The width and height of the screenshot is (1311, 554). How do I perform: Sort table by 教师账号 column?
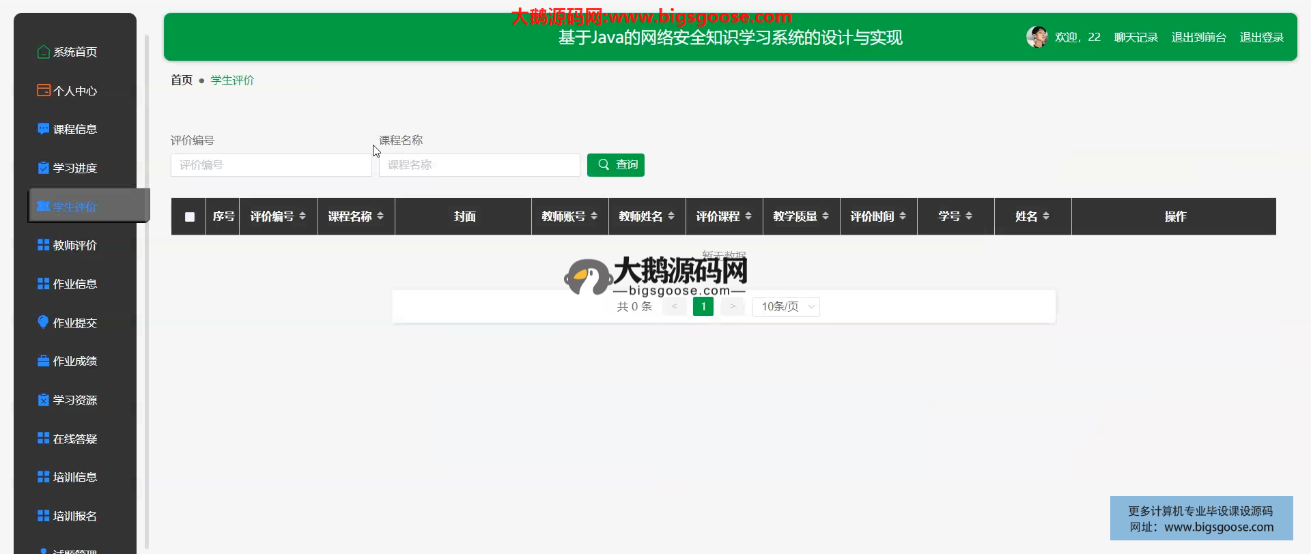coord(569,216)
